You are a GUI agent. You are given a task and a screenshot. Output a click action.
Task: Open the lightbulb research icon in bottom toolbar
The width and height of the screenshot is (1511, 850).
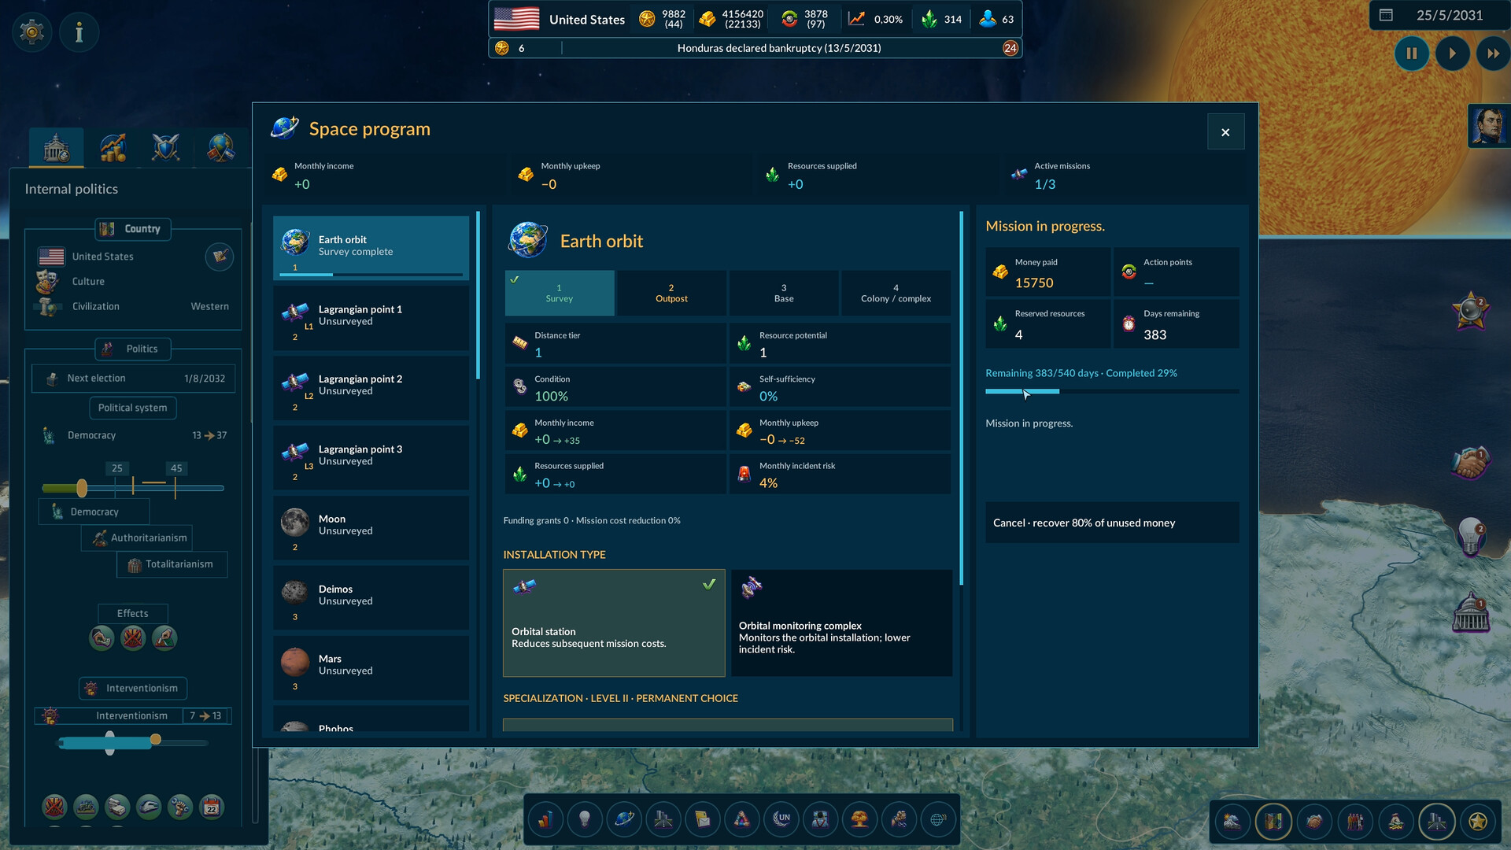[585, 820]
